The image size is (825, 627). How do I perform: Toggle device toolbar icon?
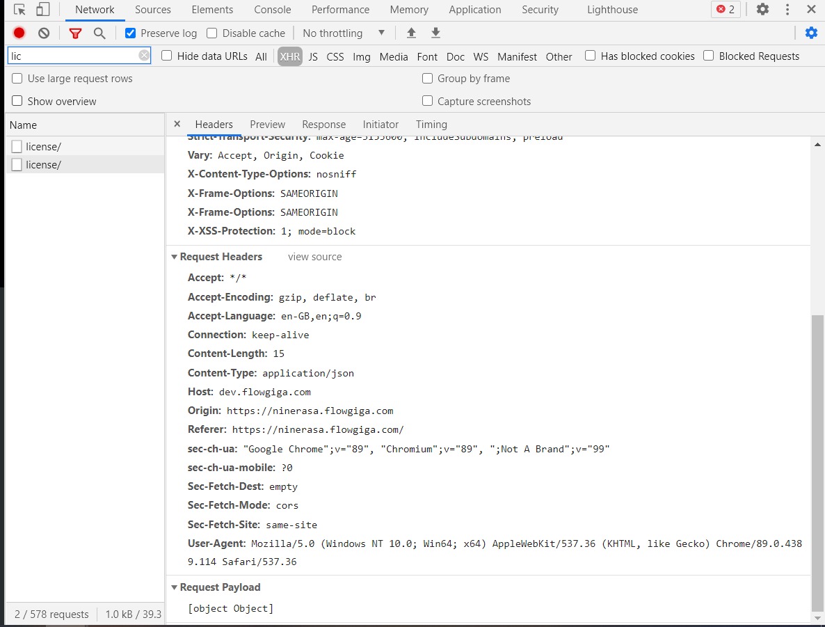(x=43, y=9)
